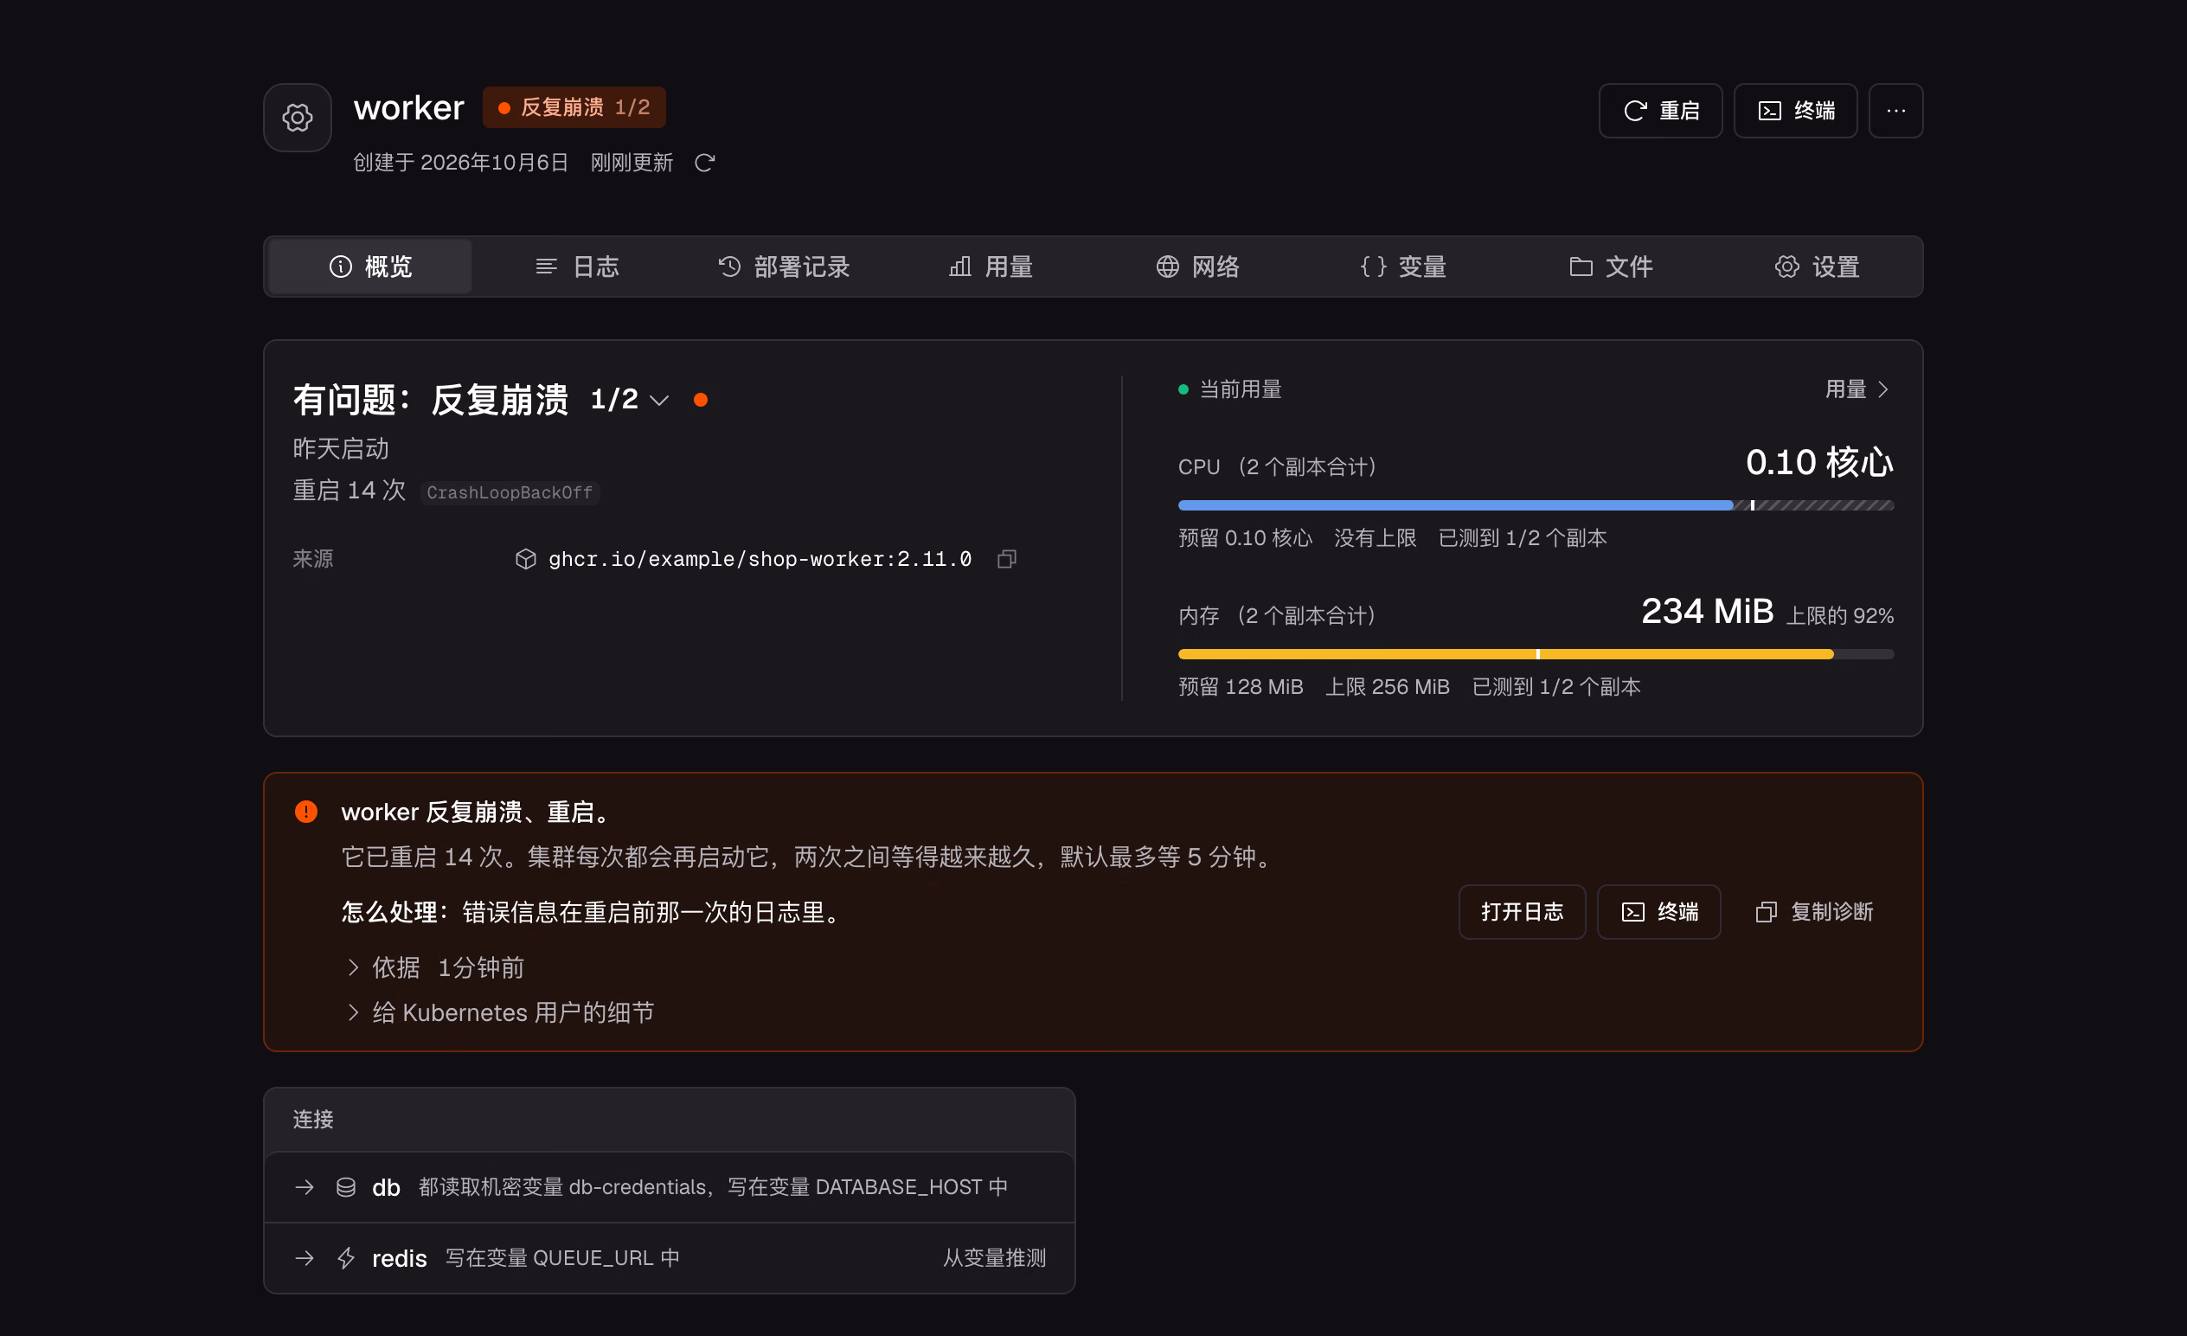
Task: Click 复制诊断 to copy diagnostics
Action: click(x=1814, y=913)
